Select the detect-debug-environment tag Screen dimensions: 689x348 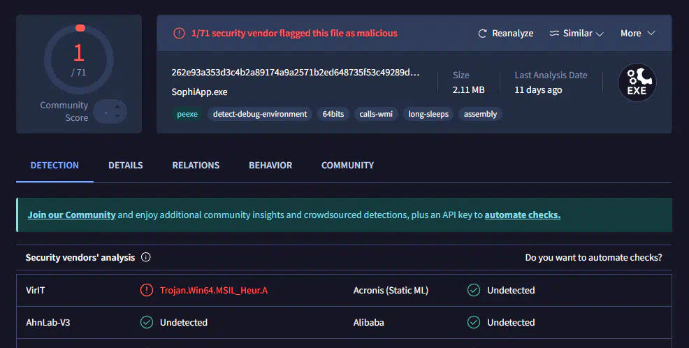point(260,114)
